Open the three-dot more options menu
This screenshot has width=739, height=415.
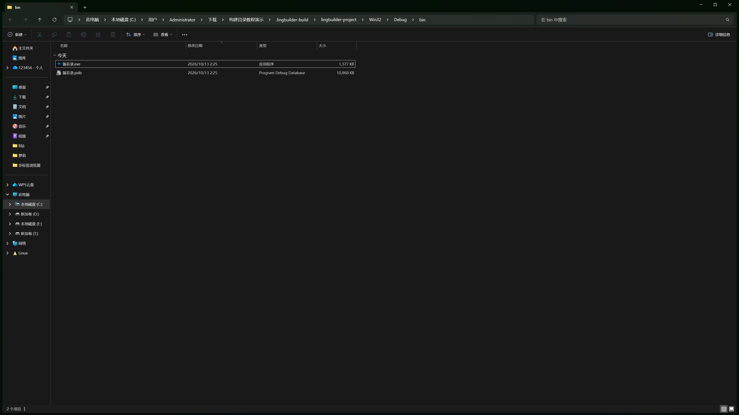[185, 34]
